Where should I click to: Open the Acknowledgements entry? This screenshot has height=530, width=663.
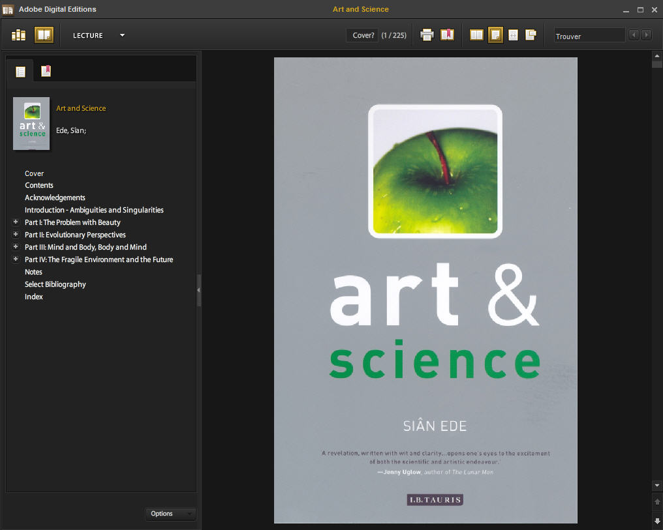pos(55,198)
